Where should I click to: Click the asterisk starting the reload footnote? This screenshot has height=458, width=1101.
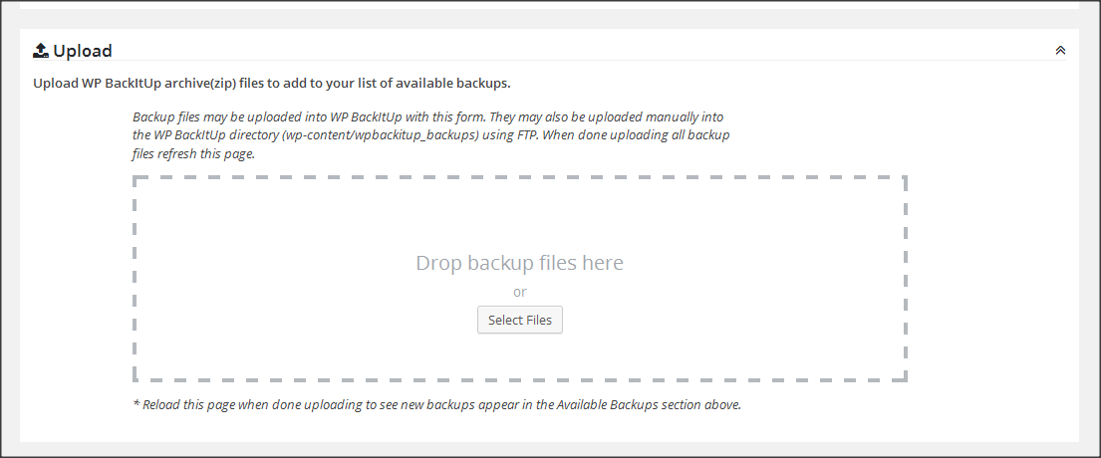pos(136,404)
